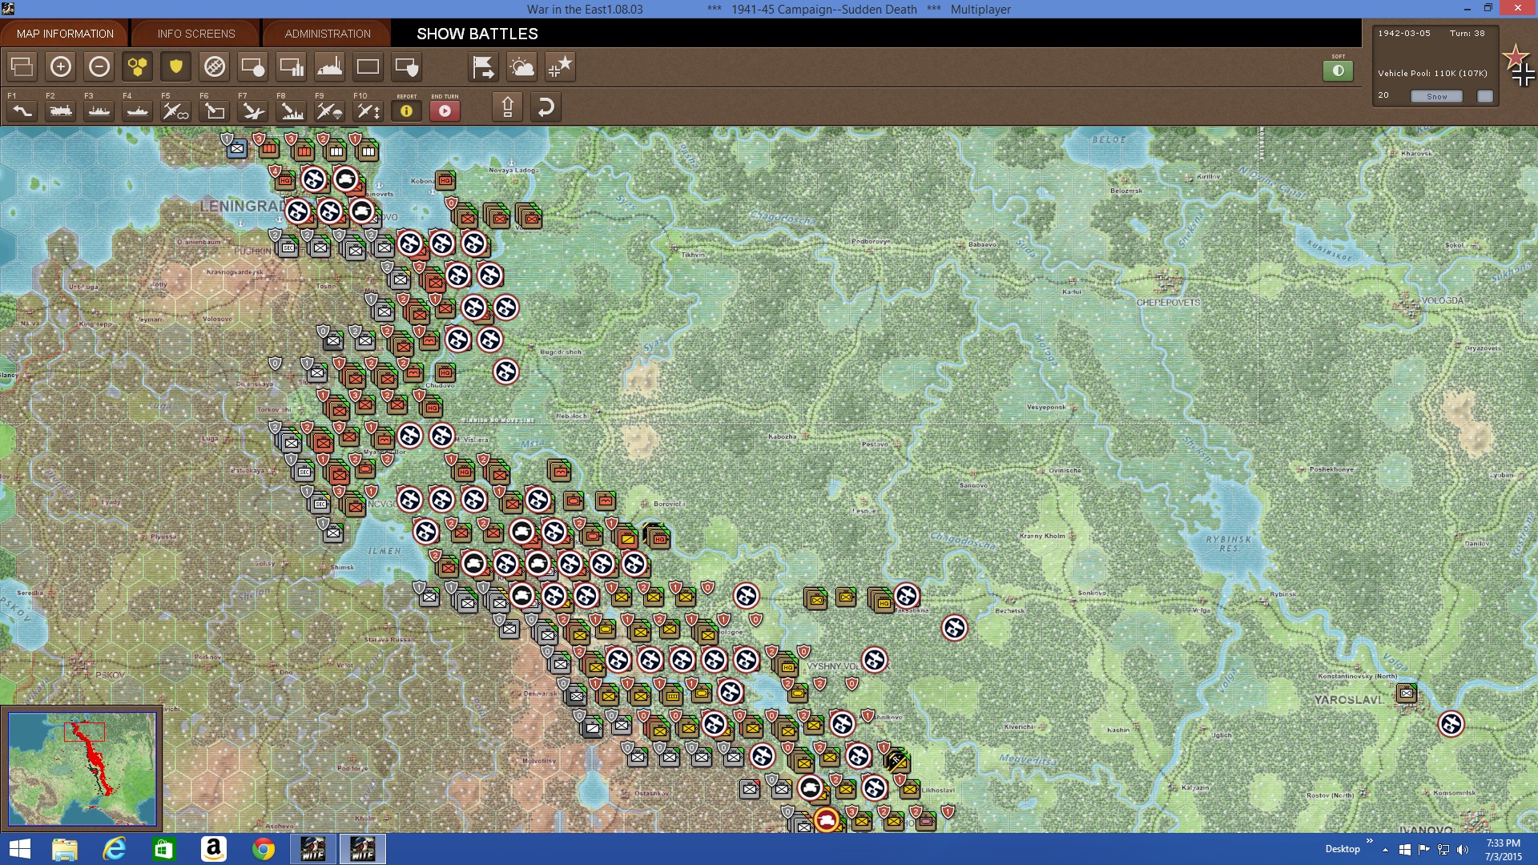Switch to the Administration tab
The height and width of the screenshot is (865, 1538).
pyautogui.click(x=328, y=34)
